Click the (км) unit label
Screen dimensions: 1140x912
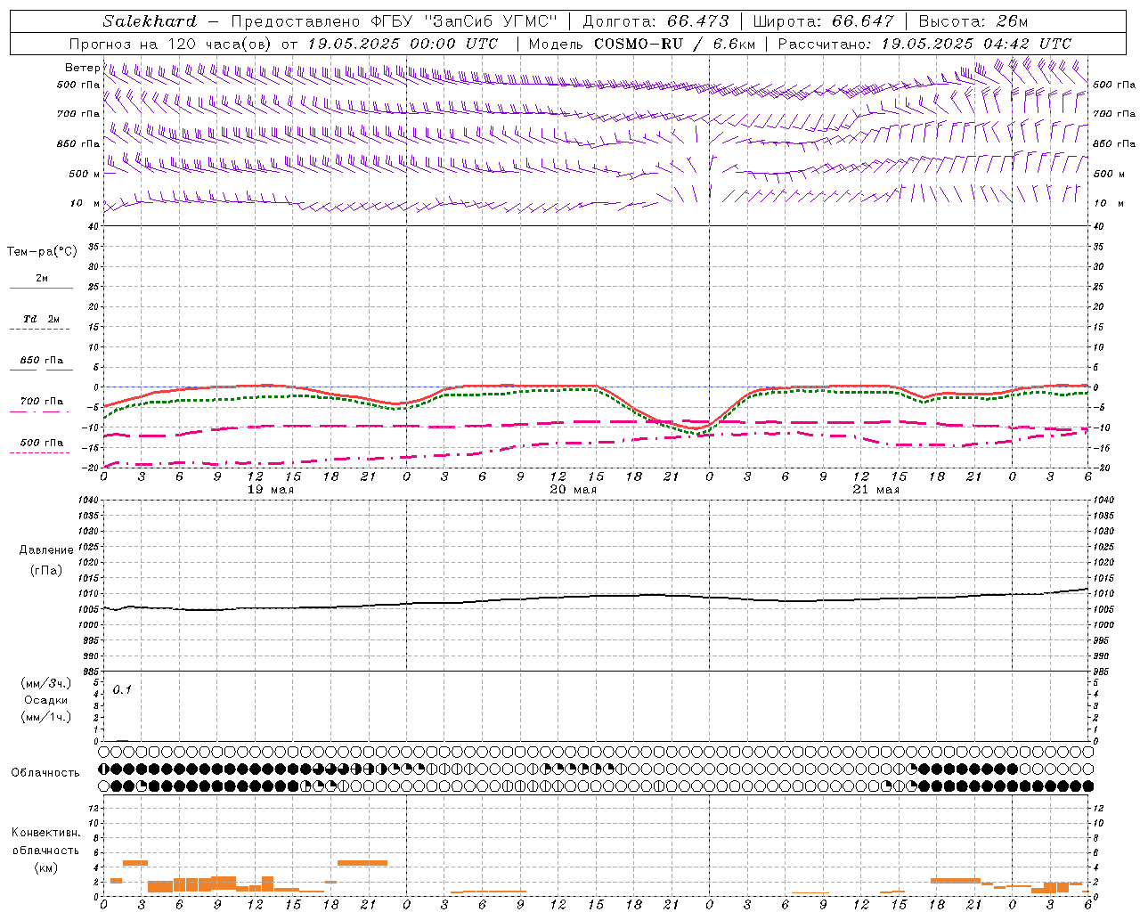point(45,867)
